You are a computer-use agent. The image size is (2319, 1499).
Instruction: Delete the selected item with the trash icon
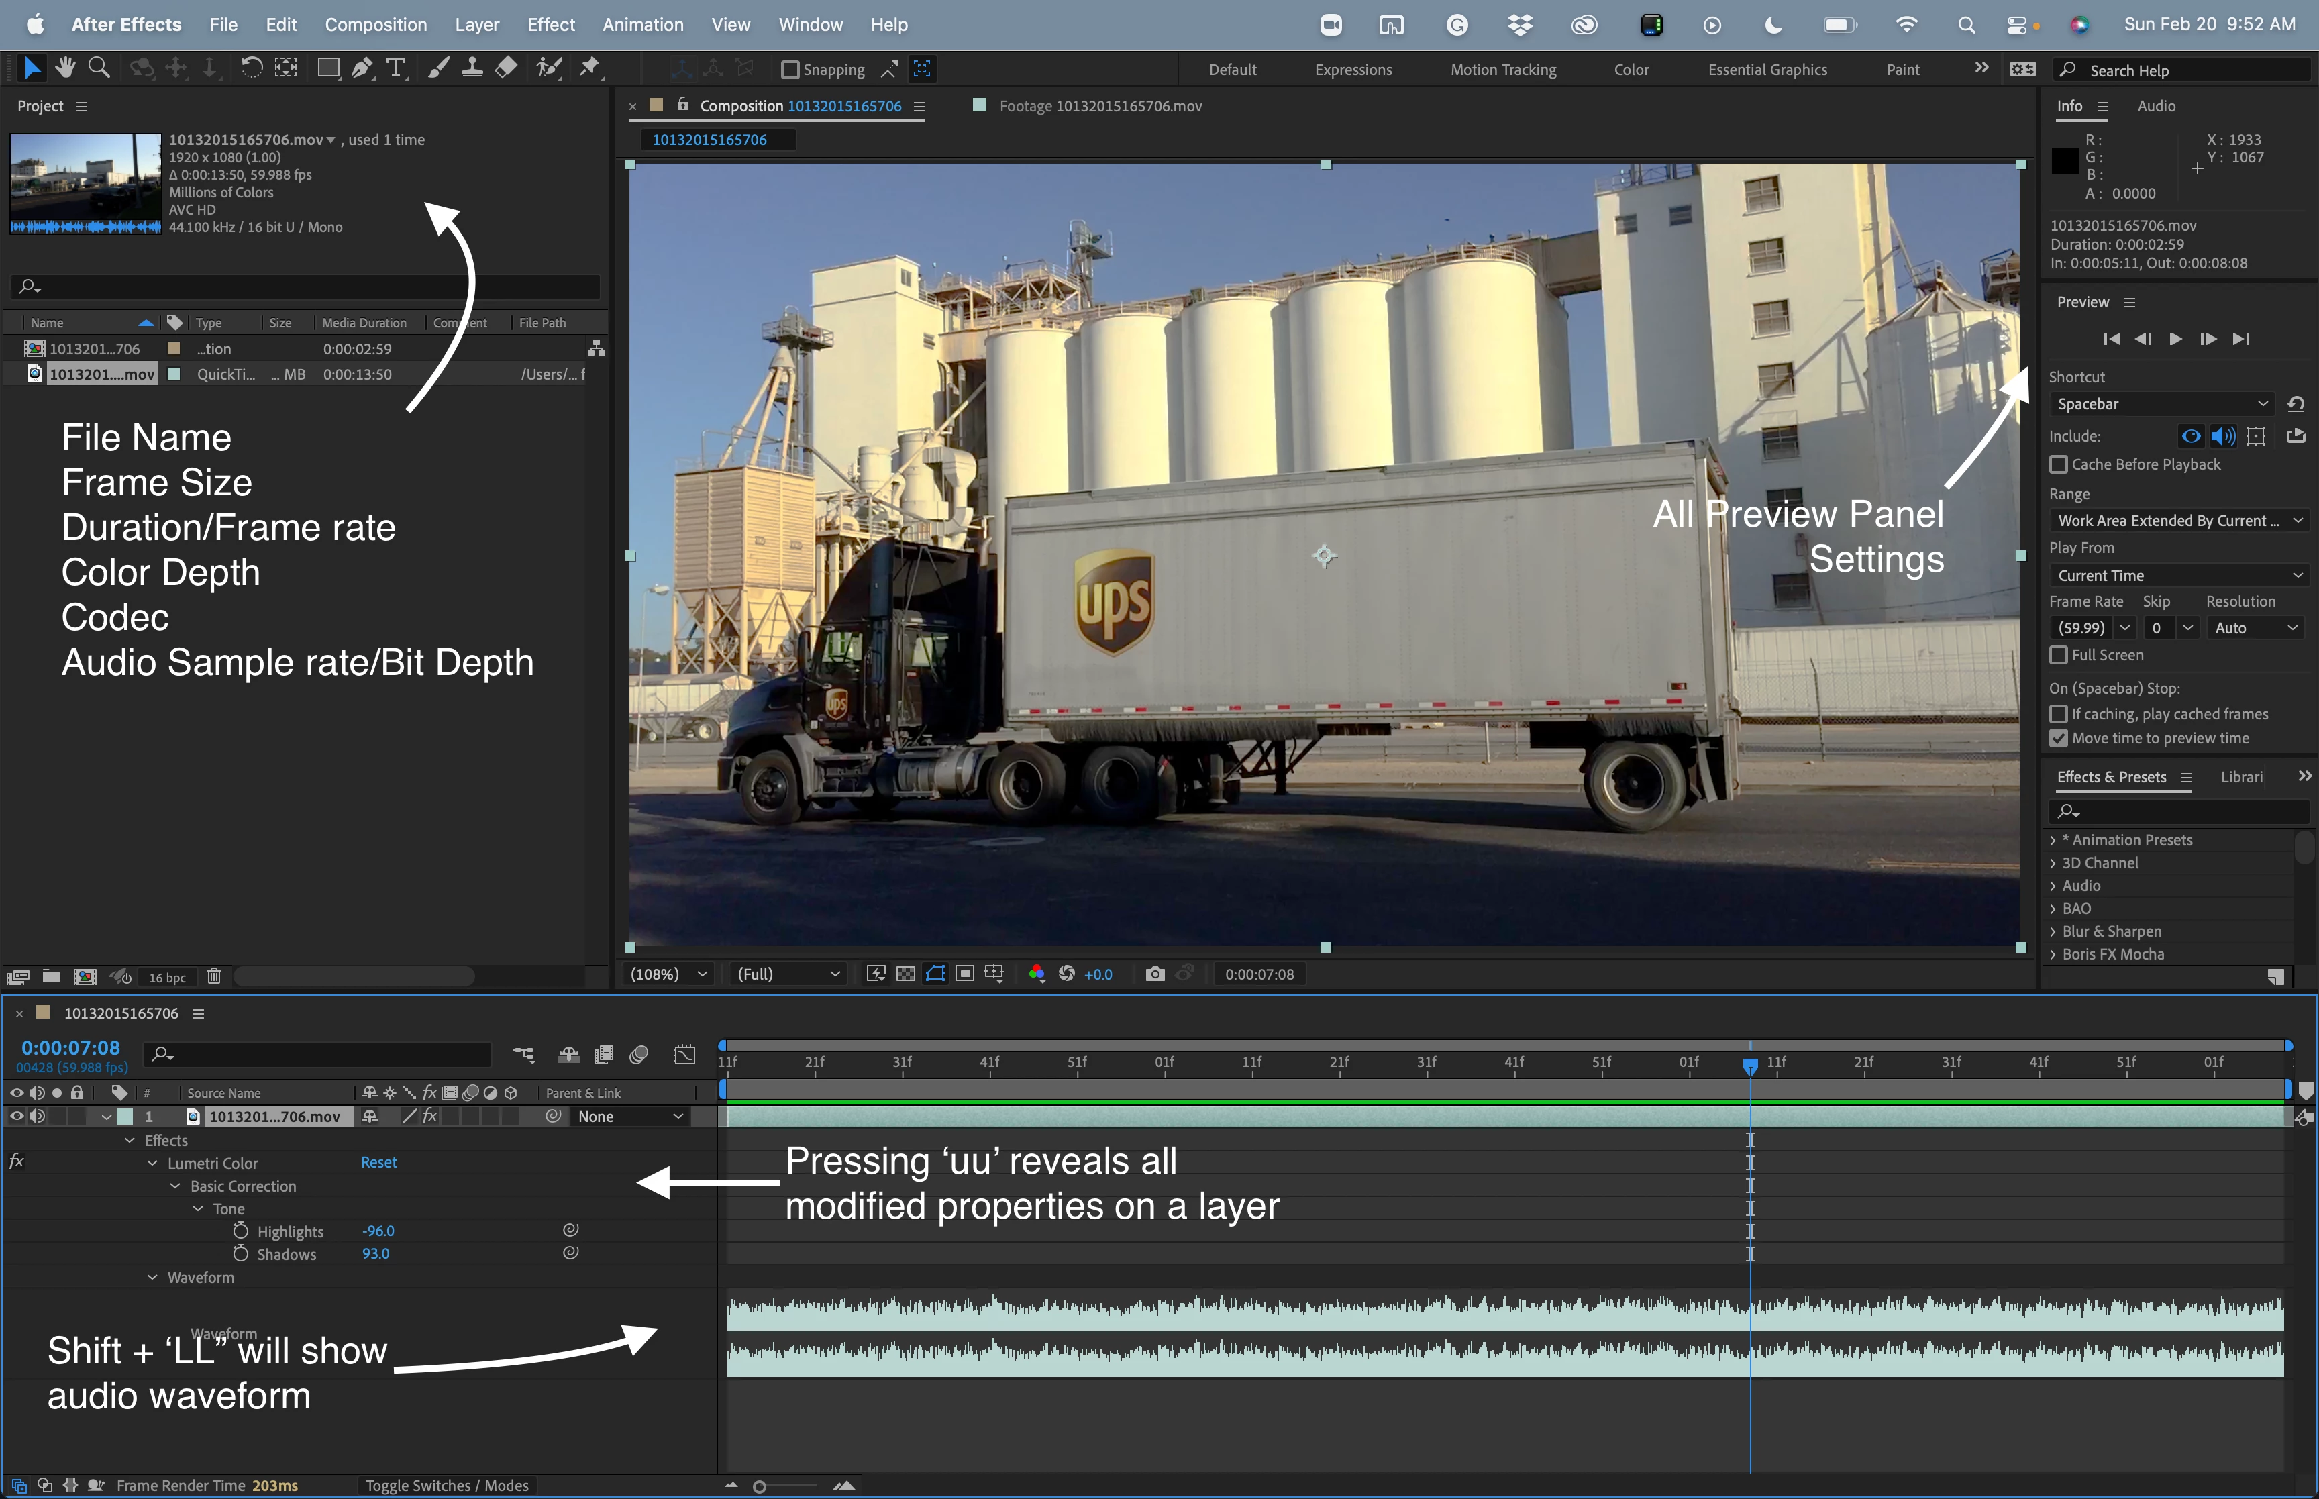click(x=214, y=976)
